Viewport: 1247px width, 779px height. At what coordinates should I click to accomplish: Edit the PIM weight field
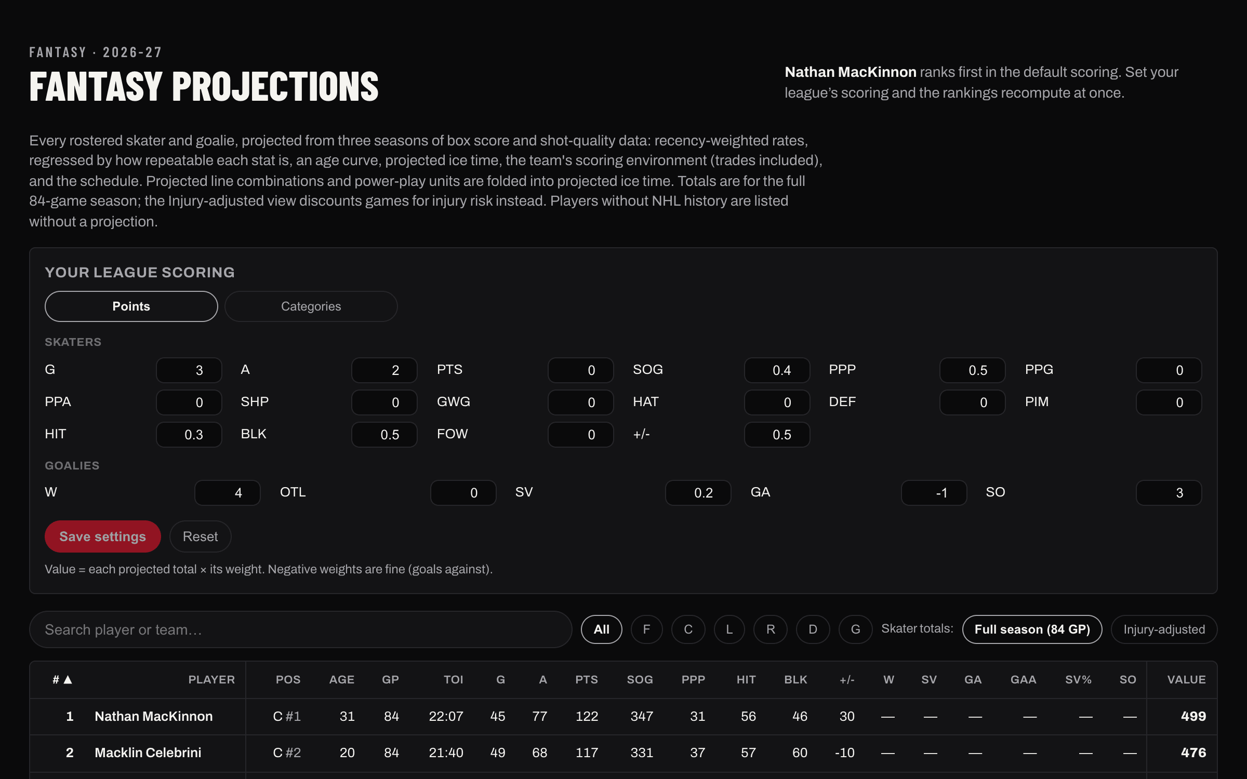[1169, 402]
